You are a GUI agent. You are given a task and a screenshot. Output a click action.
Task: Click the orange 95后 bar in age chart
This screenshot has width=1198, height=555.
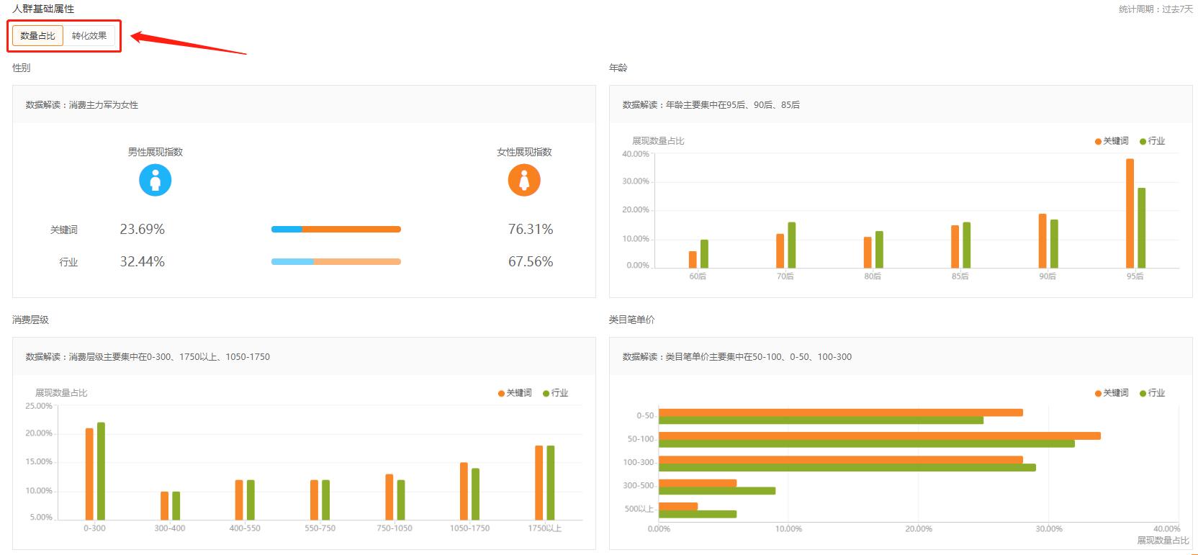tap(1130, 213)
